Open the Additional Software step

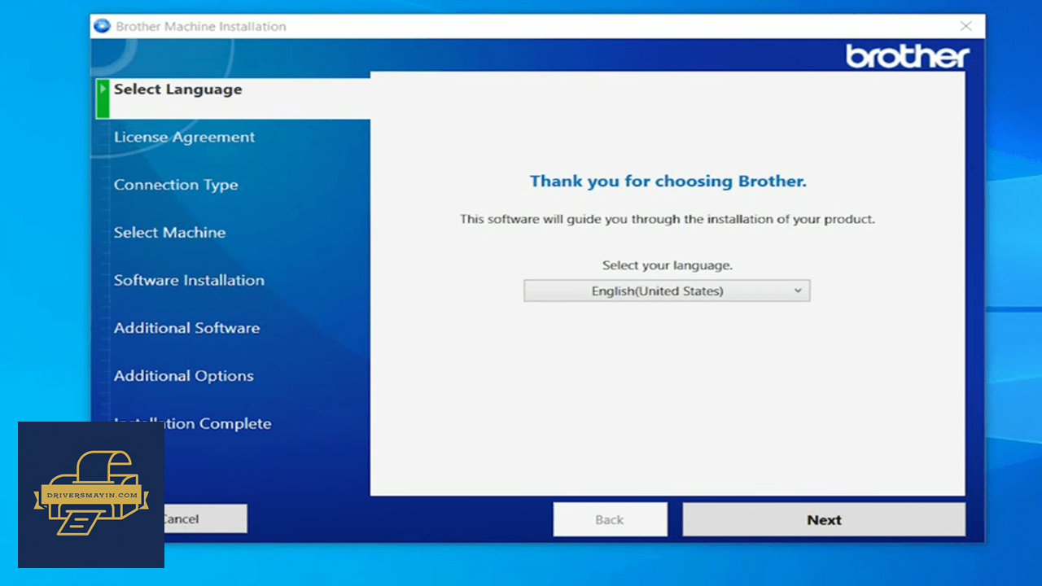tap(186, 328)
